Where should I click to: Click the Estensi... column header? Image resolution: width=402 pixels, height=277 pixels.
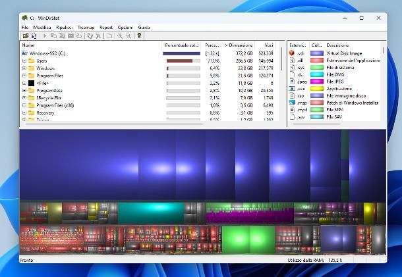298,45
